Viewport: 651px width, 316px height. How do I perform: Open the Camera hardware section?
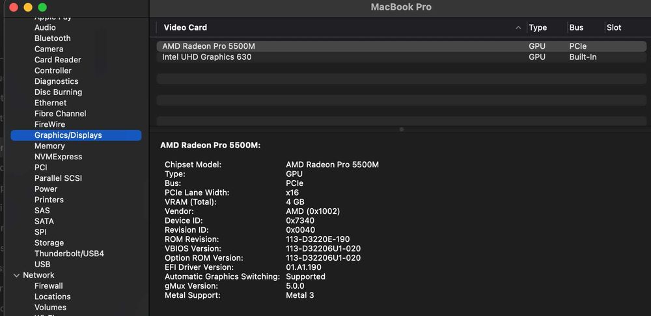click(x=49, y=49)
